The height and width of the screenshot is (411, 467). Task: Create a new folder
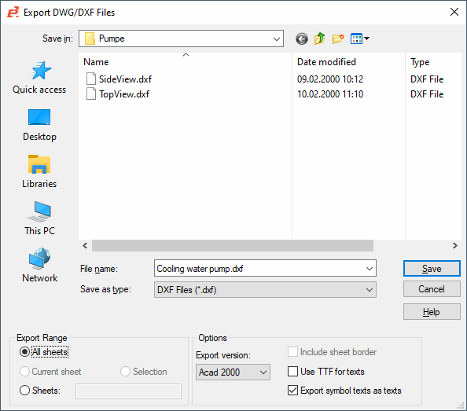[x=338, y=39]
